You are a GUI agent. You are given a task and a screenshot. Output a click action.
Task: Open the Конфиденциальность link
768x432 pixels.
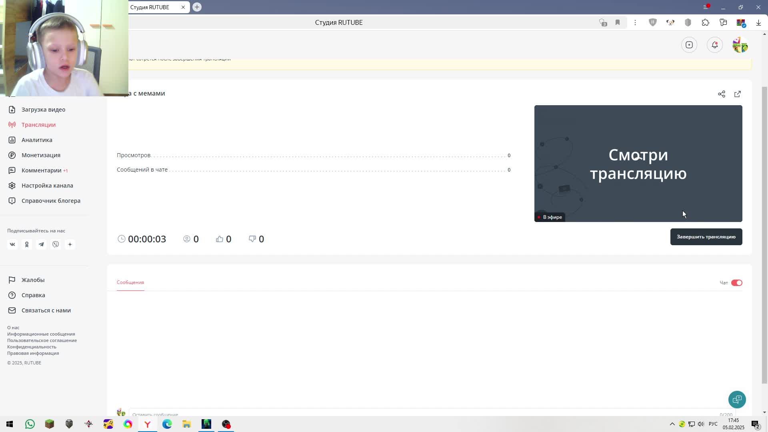click(x=32, y=347)
